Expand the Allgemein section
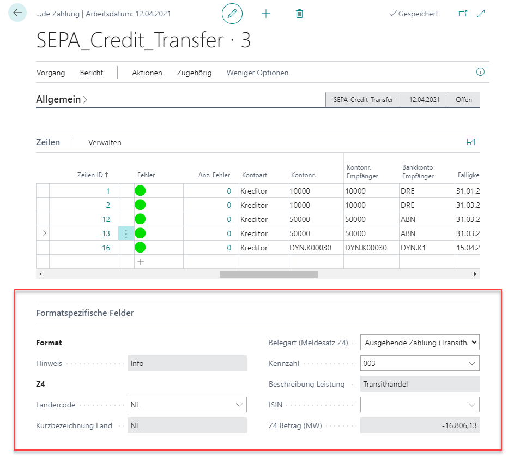This screenshot has width=526, height=456. click(x=62, y=99)
